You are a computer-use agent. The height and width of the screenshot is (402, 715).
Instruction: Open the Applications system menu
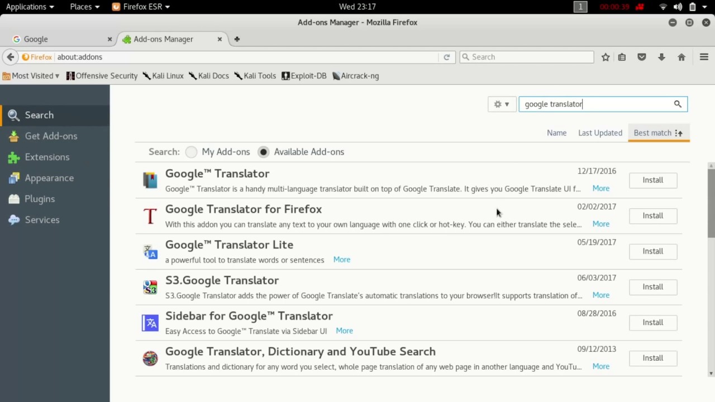pos(30,7)
